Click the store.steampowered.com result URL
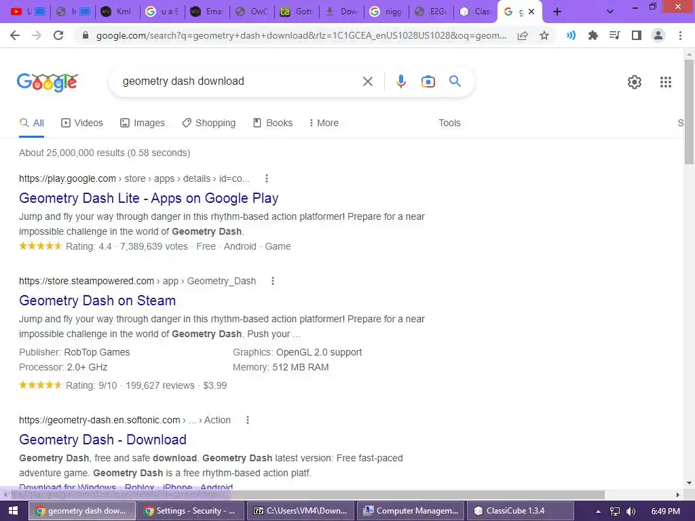Screen dimensions: 695x521 (x=137, y=281)
